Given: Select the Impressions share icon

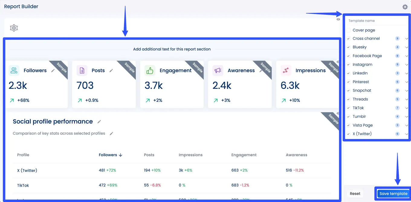Looking at the screenshot, I should 286,70.
